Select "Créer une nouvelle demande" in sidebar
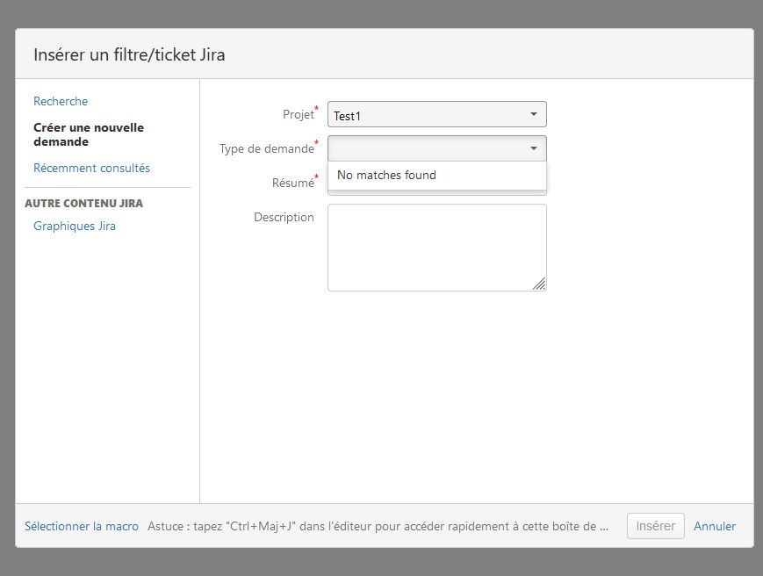 [88, 134]
